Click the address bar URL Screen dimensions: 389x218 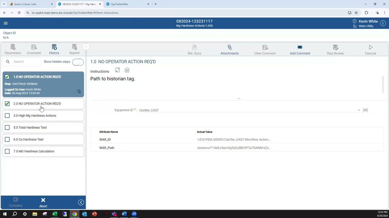click(x=75, y=13)
